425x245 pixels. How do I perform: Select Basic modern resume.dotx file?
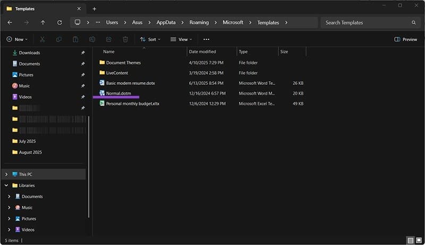pos(130,83)
